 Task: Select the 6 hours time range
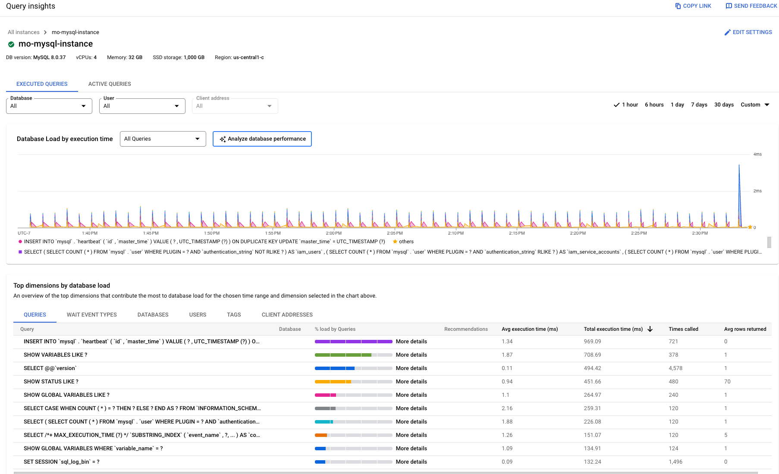[x=654, y=104]
